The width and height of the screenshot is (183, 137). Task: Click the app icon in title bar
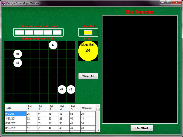coord(3,3)
